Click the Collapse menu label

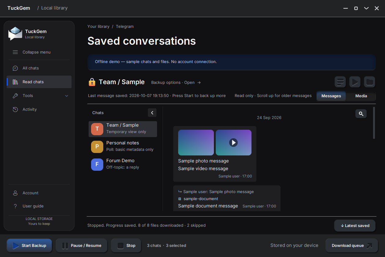tap(37, 52)
